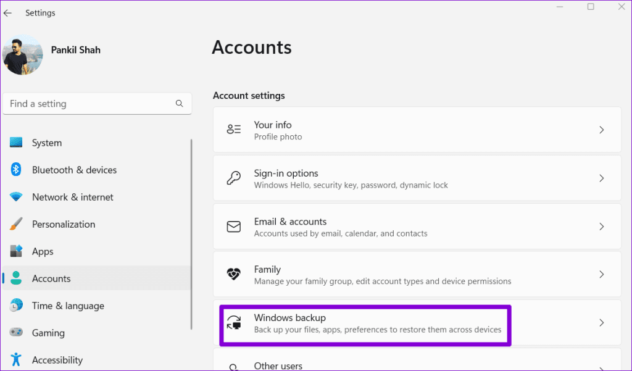Click the search magnifier icon
Image resolution: width=632 pixels, height=371 pixels.
(x=180, y=104)
